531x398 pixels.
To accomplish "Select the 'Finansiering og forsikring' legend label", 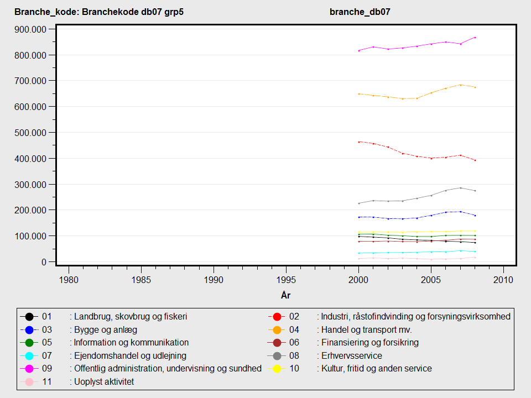I will click(x=370, y=343).
